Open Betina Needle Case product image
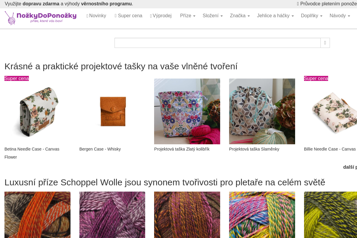Screen dimensions: 357x238 click(x=37, y=112)
